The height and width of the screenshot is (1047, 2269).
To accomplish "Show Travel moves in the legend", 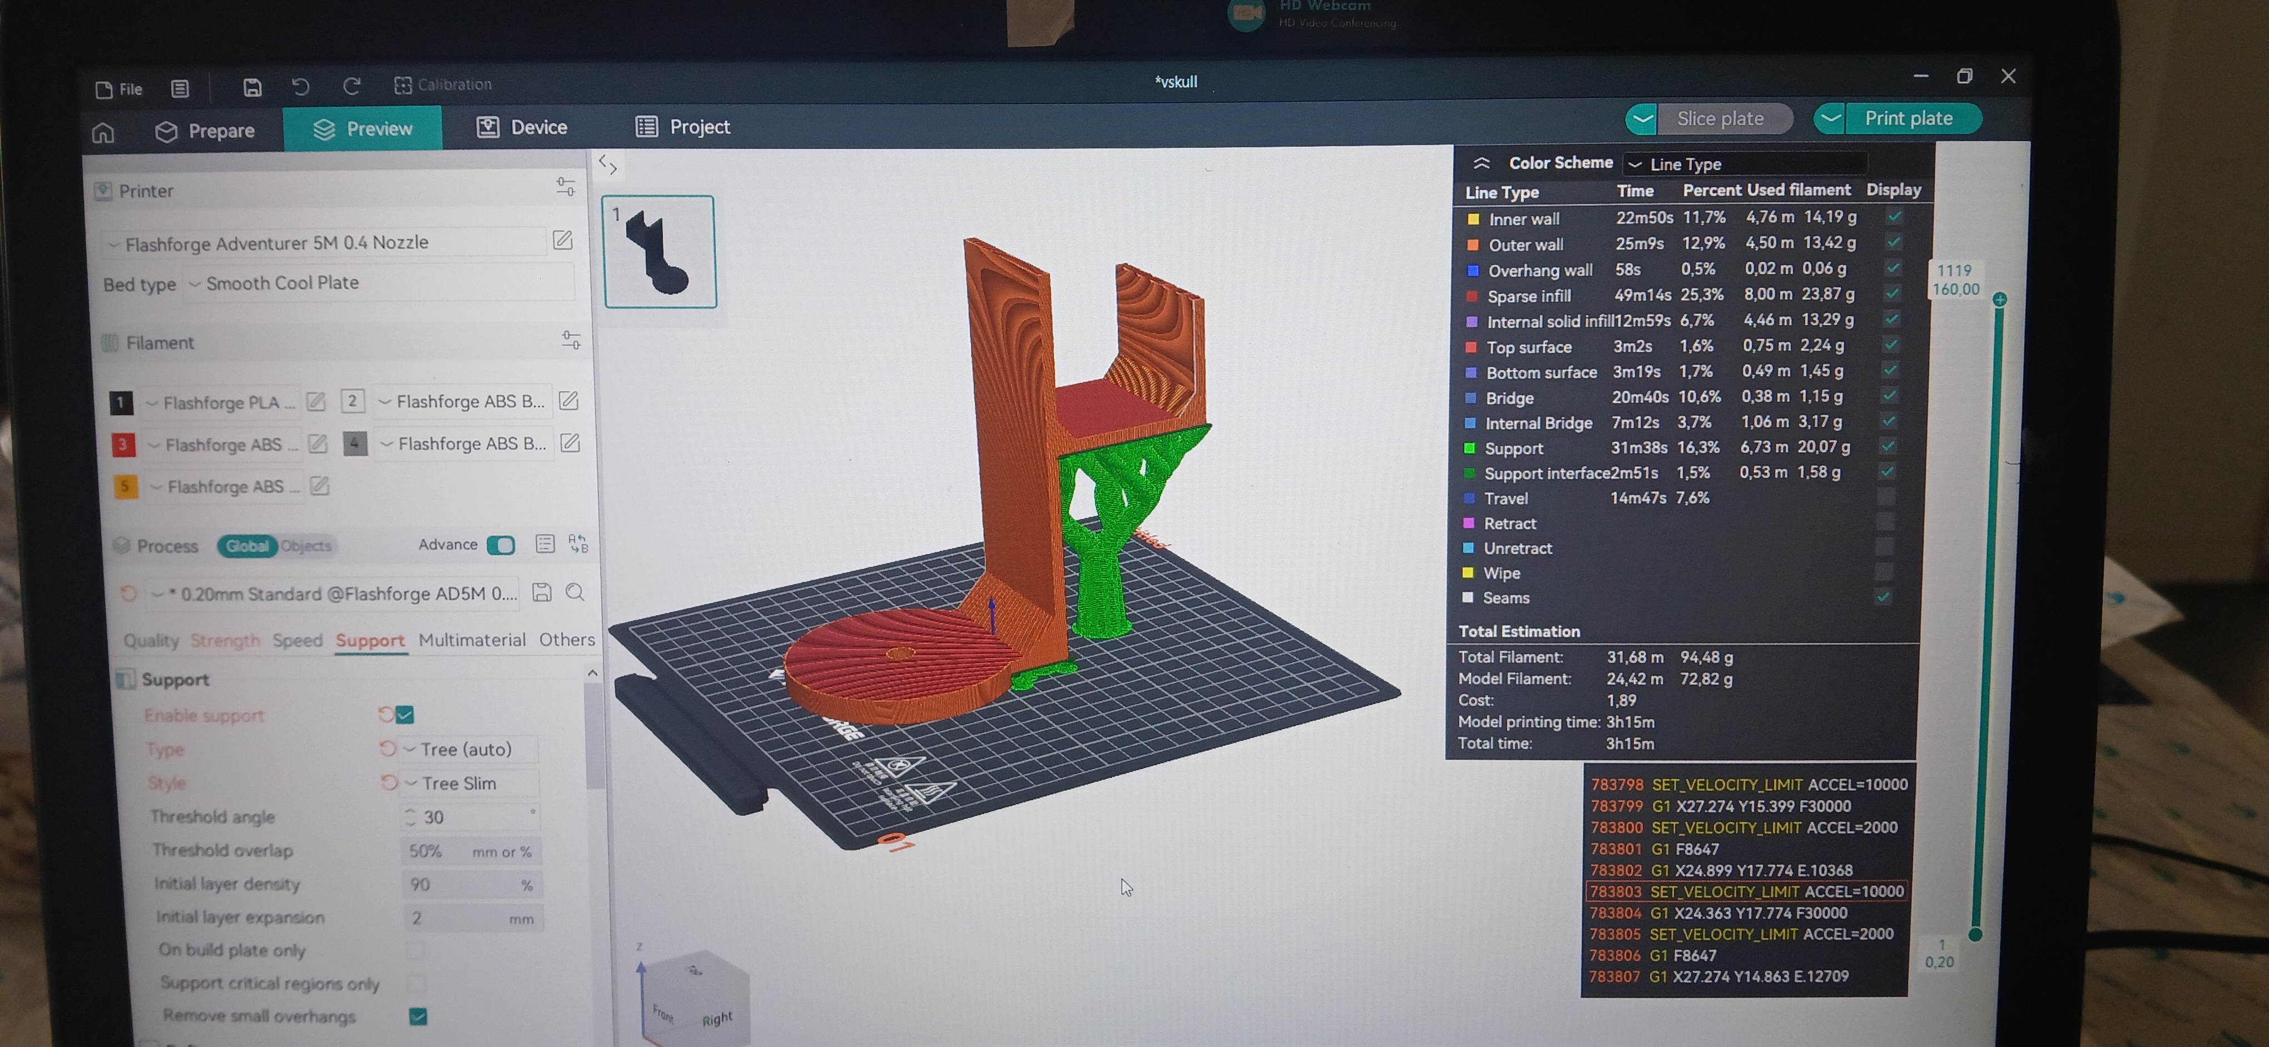I will [1885, 496].
